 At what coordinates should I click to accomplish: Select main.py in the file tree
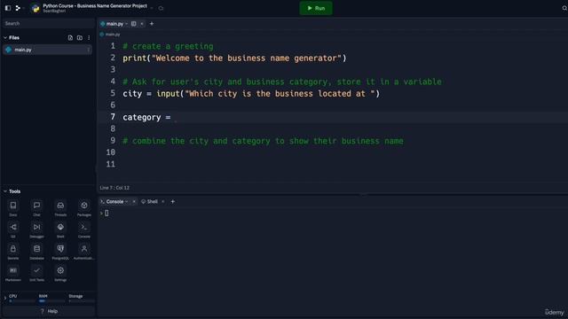pyautogui.click(x=47, y=50)
